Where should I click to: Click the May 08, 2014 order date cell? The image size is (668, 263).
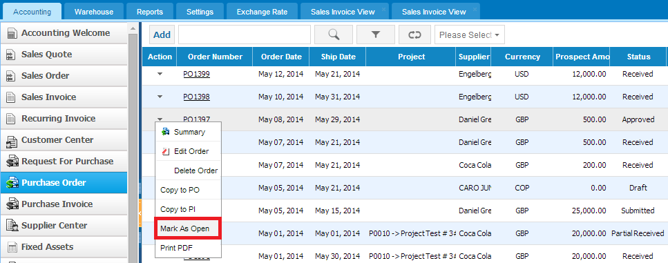click(280, 119)
